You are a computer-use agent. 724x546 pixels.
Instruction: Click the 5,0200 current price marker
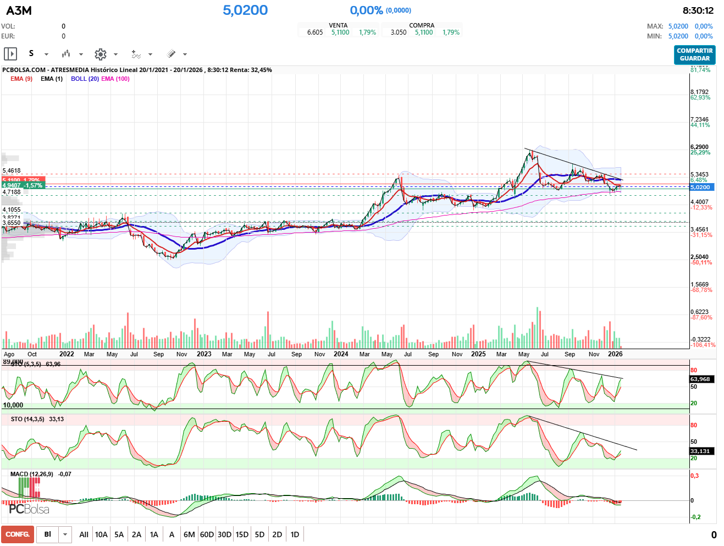(701, 187)
